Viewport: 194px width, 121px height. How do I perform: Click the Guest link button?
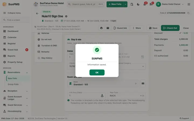point(120,28)
